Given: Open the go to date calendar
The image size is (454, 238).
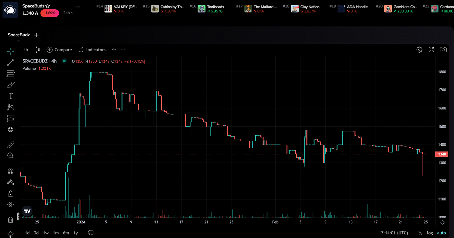Looking at the screenshot, I should click(x=90, y=233).
